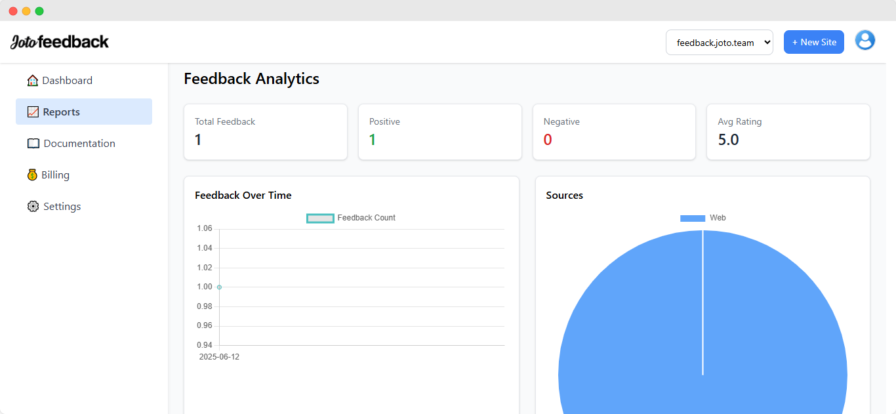The height and width of the screenshot is (414, 896).
Task: Click the Feedback Analytics heading
Action: click(x=251, y=79)
